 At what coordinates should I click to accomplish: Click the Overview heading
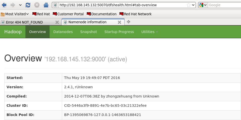click(x=23, y=58)
